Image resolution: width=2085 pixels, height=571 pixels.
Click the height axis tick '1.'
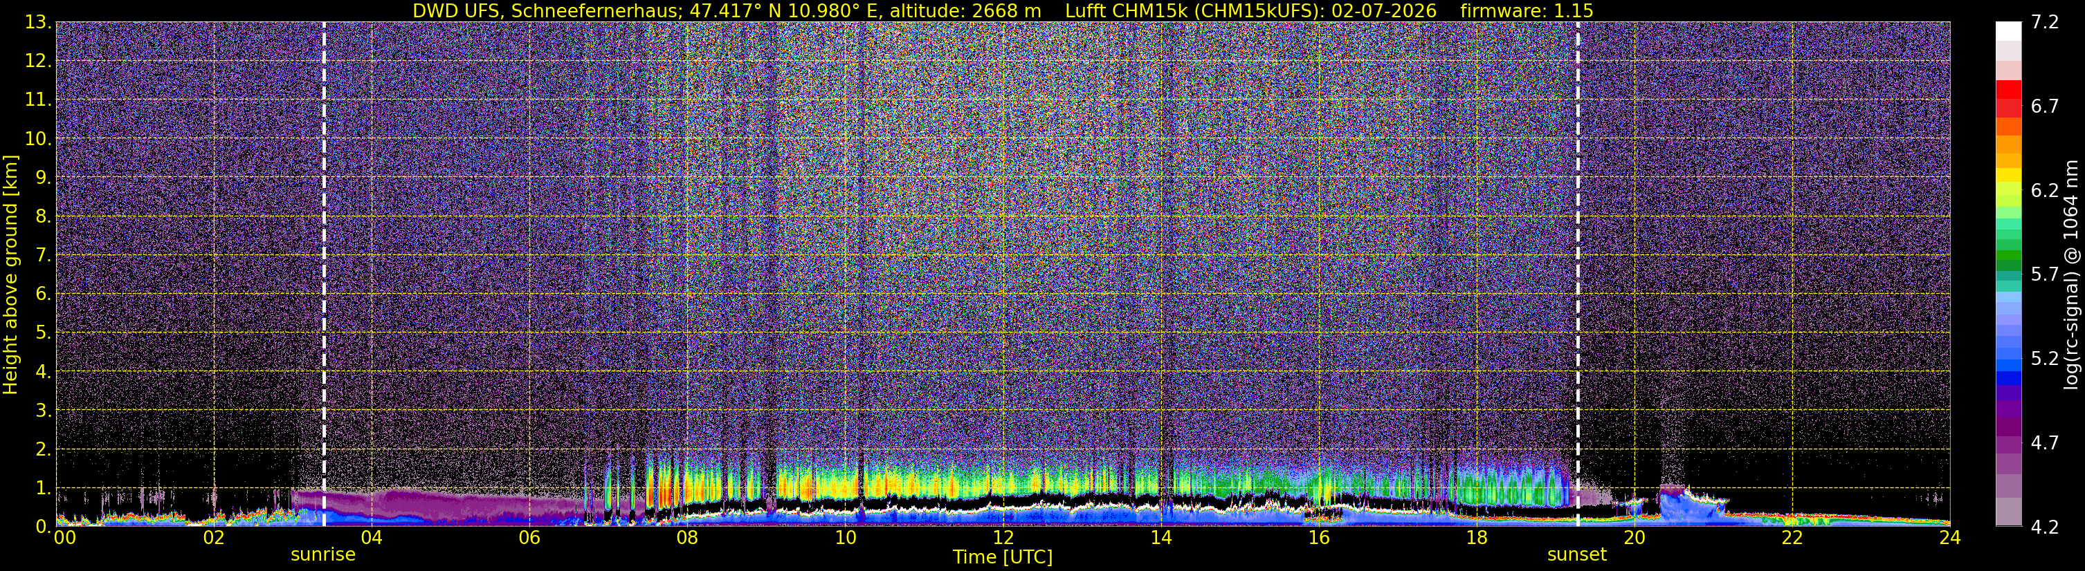44,489
